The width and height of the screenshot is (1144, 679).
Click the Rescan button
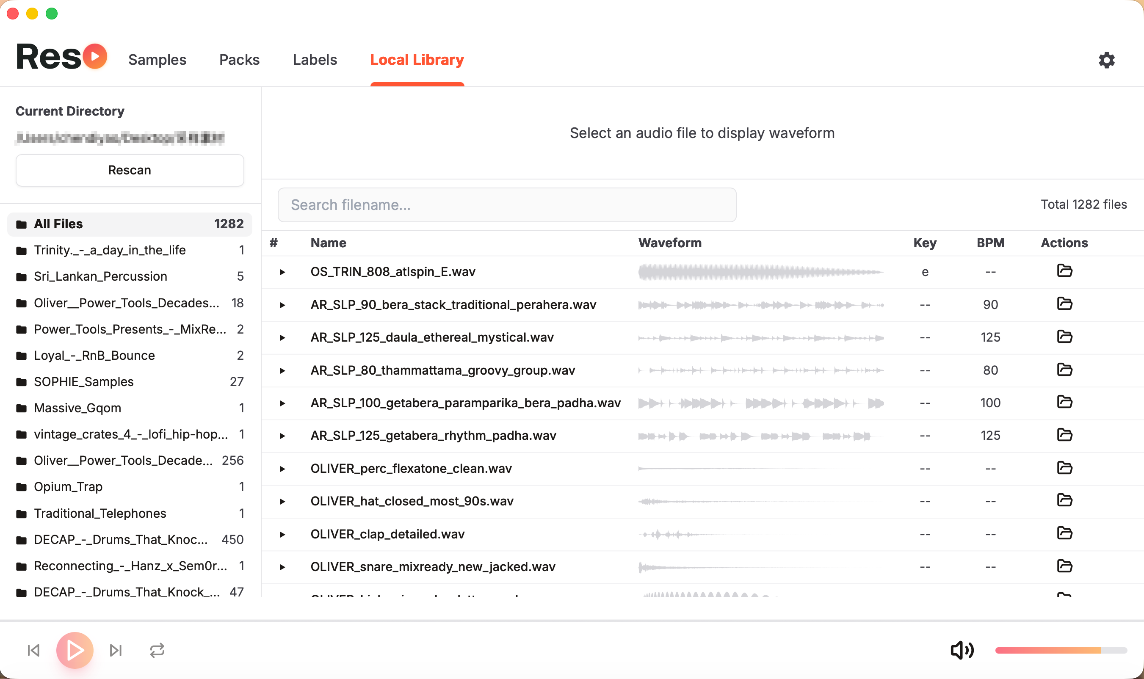[x=130, y=170]
